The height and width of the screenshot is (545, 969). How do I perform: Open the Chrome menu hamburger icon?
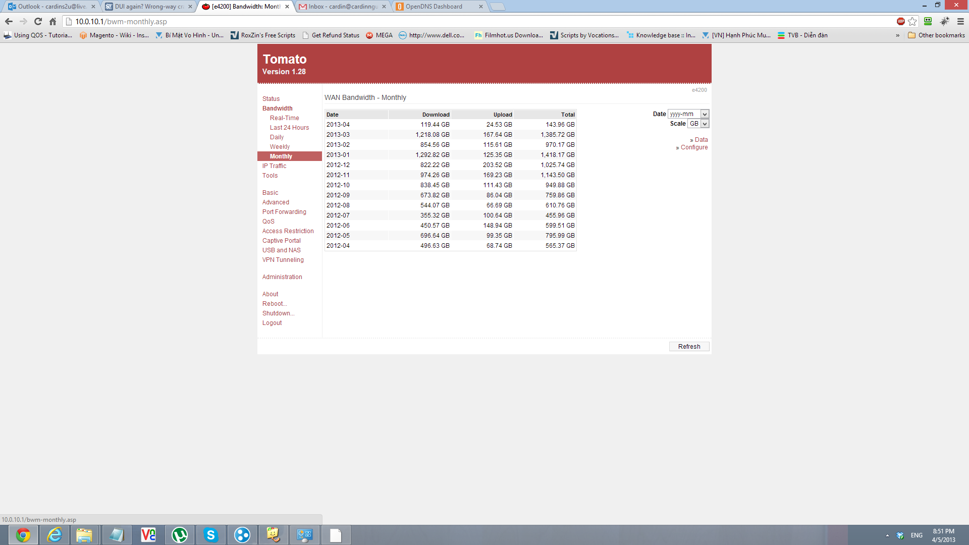(960, 21)
